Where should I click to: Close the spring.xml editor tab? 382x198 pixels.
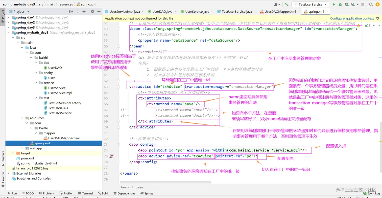coord(327,12)
